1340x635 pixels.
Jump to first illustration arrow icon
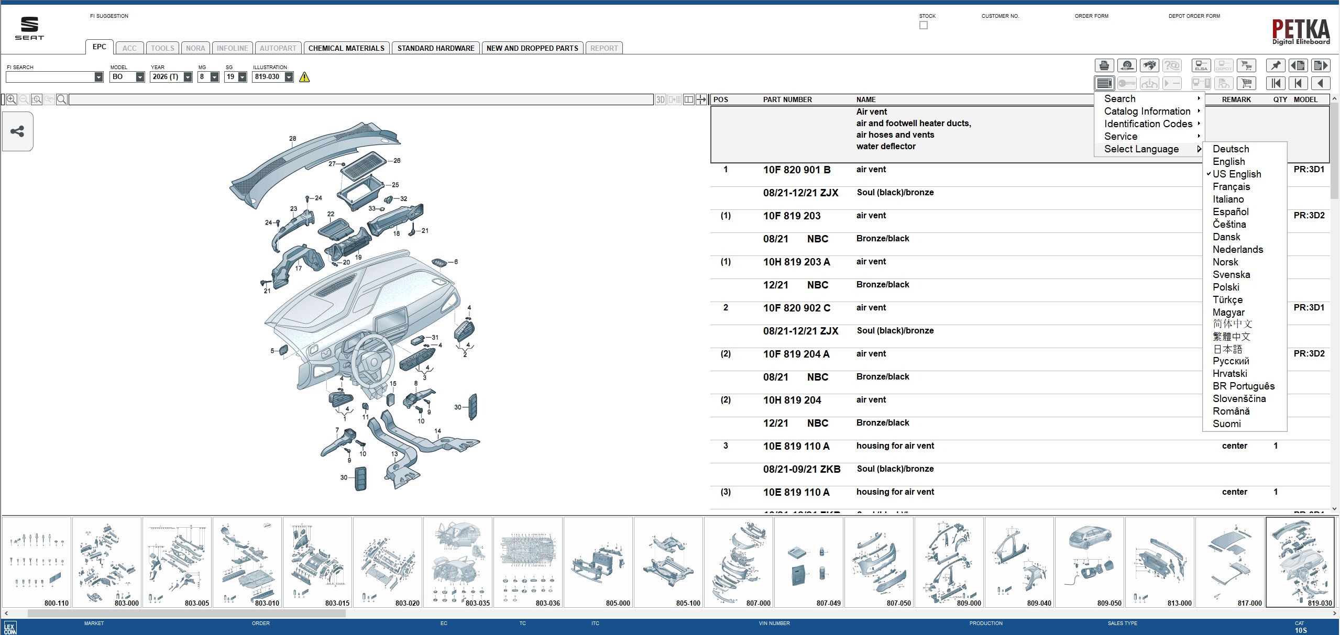[1276, 83]
